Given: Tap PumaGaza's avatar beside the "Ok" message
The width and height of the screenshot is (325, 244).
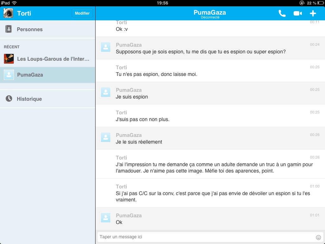Looking at the screenshot, I should coord(106,218).
